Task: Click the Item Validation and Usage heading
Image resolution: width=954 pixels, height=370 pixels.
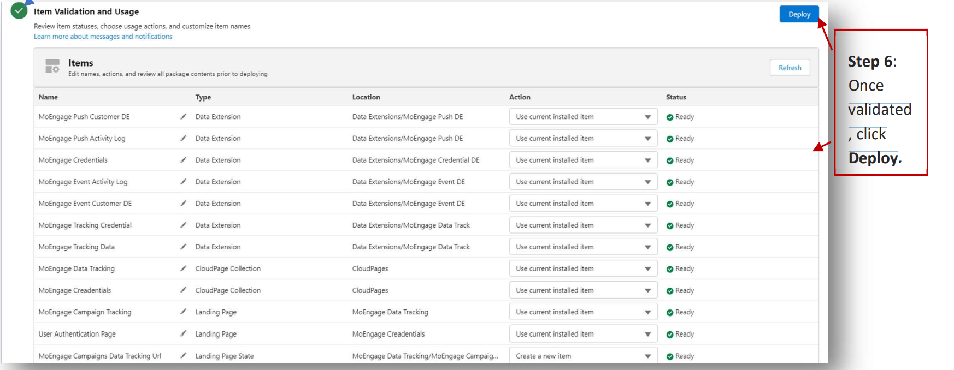Action: pyautogui.click(x=86, y=11)
